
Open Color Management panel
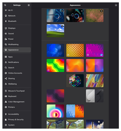coord(17,102)
